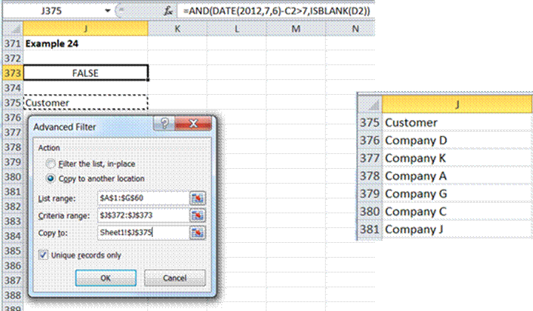Click the Criteria range collapse dialog icon
Screen dimensions: 533x311
point(198,215)
